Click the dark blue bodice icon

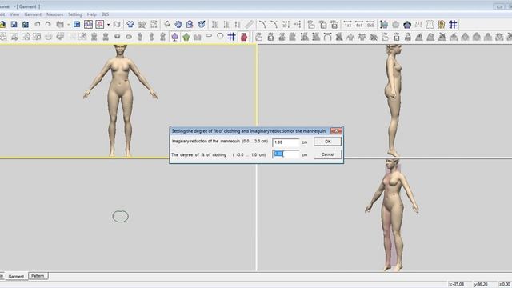point(407,25)
